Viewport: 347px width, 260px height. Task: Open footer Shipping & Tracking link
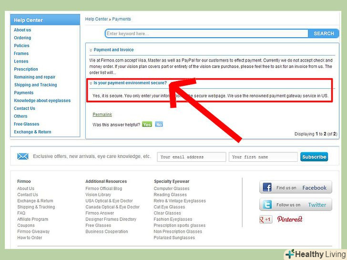pyautogui.click(x=36, y=207)
